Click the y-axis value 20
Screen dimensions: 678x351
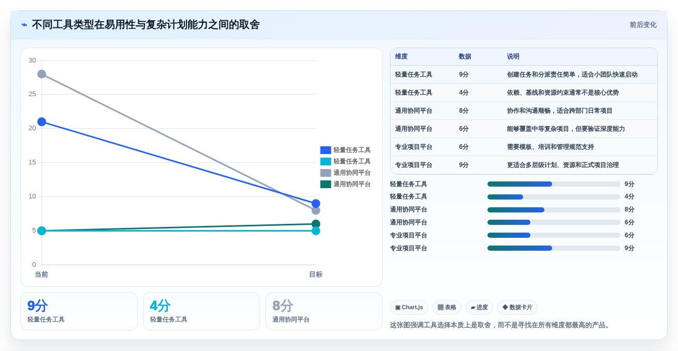32,128
